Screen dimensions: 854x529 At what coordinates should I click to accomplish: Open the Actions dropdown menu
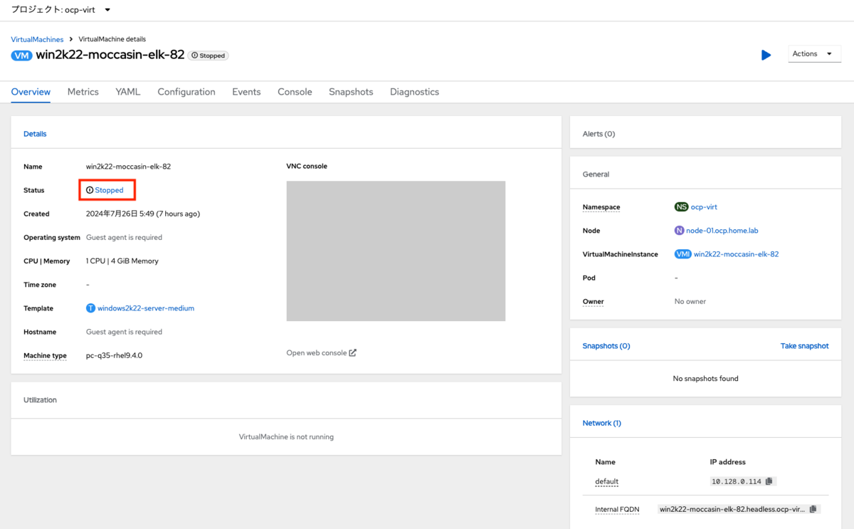815,54
